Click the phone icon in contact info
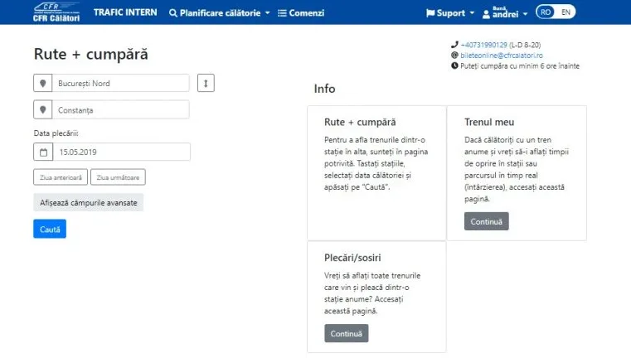Viewport: 631px width, 358px height. point(454,45)
